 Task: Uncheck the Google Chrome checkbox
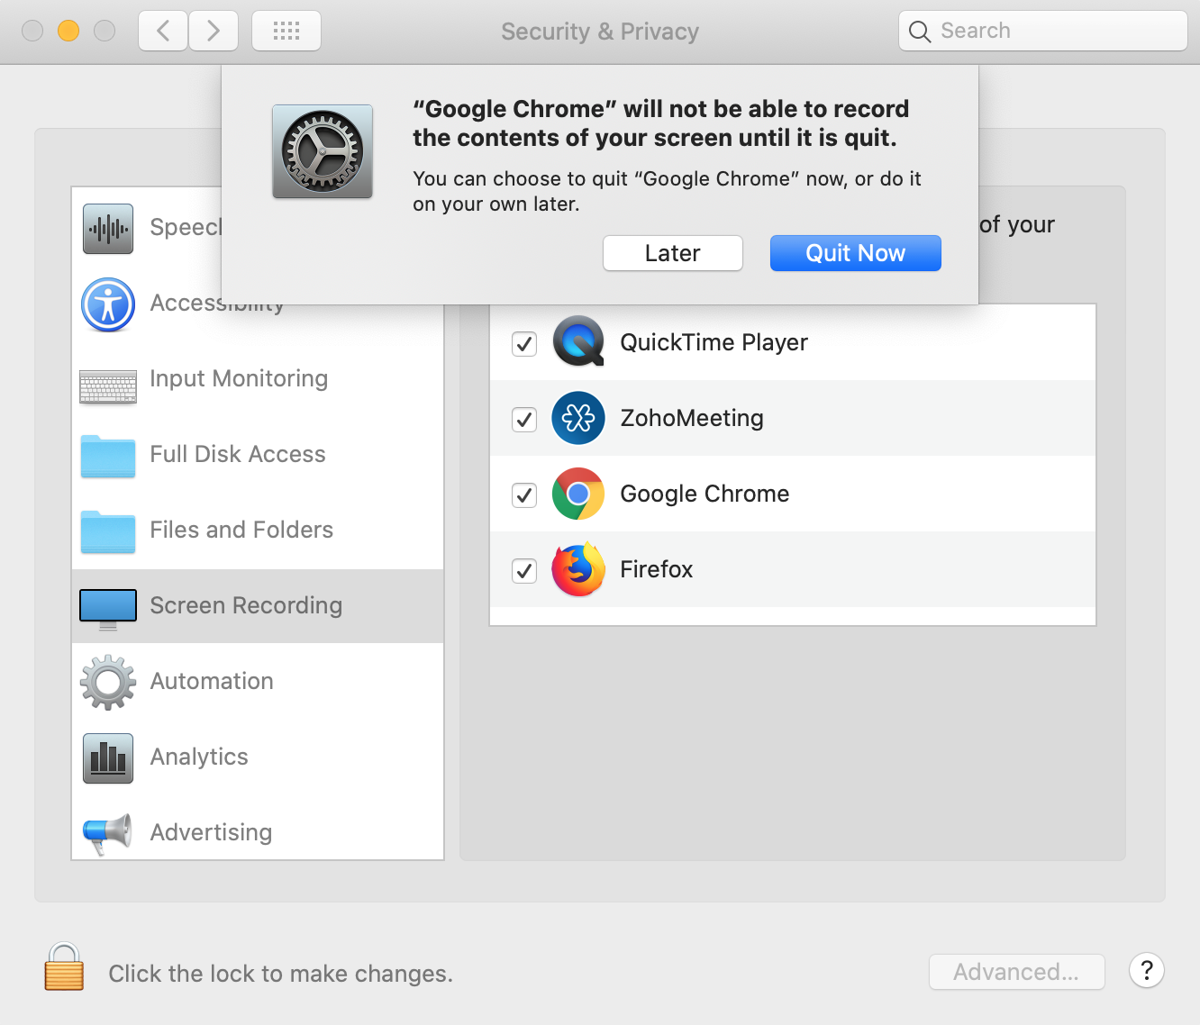pyautogui.click(x=524, y=494)
